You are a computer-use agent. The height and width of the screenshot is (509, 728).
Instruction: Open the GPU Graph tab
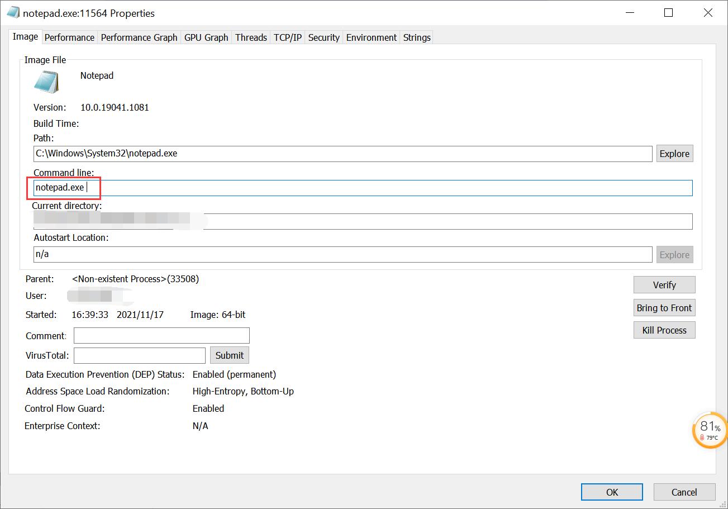(x=206, y=37)
